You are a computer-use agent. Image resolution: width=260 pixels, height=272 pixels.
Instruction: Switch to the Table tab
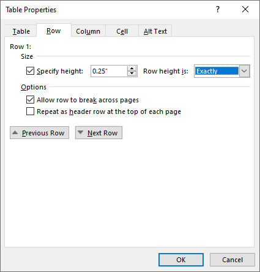(21, 31)
